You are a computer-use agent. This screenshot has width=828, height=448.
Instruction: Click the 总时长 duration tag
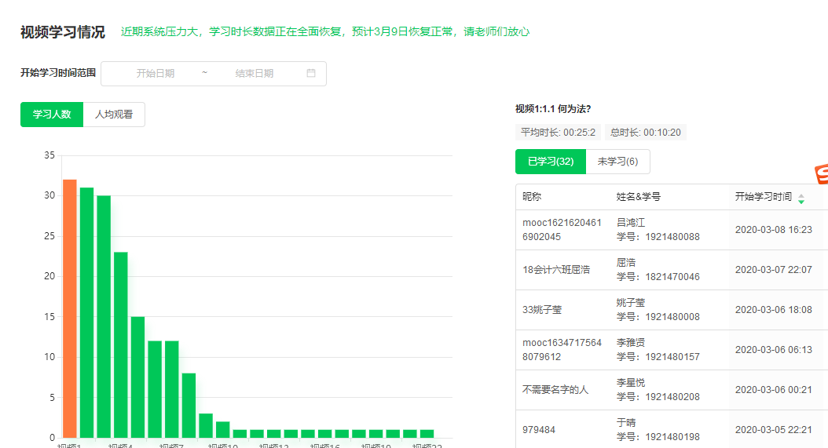coord(645,133)
